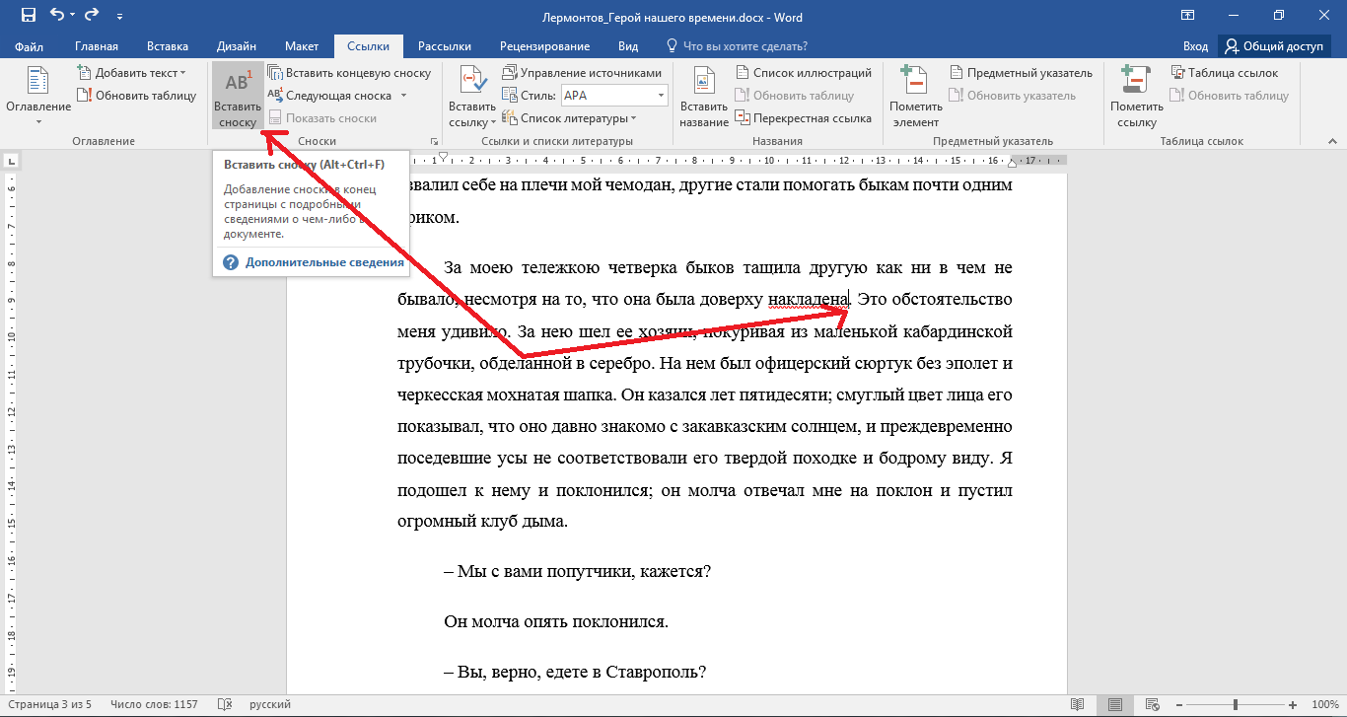The image size is (1347, 717).
Task: Click the Insert Footnote (Вставить сноску) button
Action: pos(238,97)
